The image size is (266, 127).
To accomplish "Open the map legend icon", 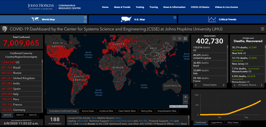I will coord(180,39).
